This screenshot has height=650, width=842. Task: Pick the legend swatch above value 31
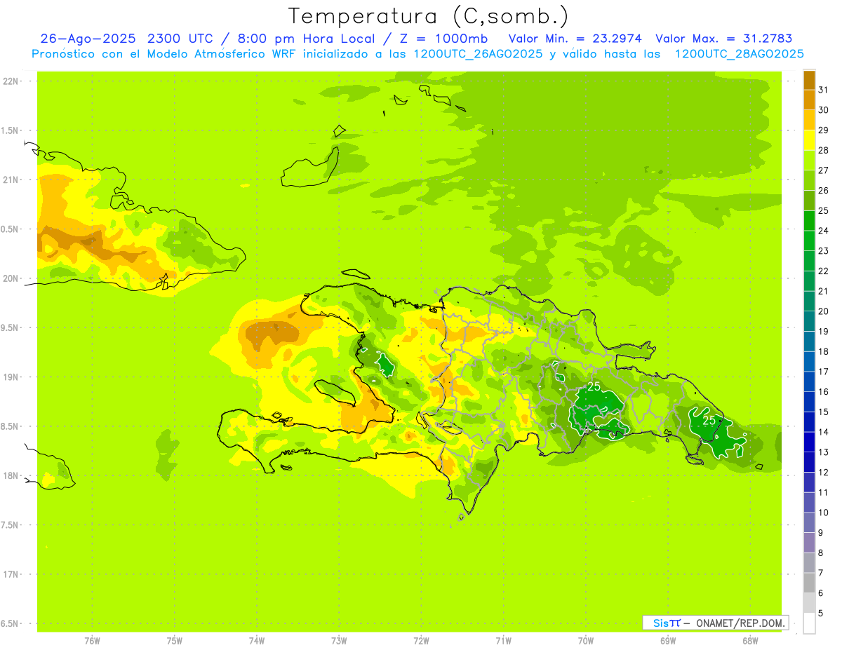click(809, 80)
